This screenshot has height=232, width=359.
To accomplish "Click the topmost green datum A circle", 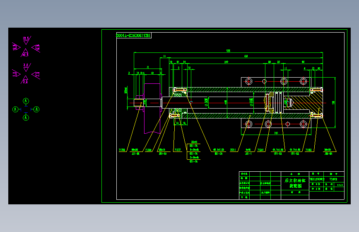I will coord(26,101).
